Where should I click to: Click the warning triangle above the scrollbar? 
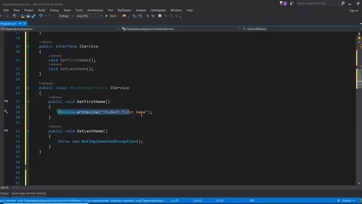[359, 38]
